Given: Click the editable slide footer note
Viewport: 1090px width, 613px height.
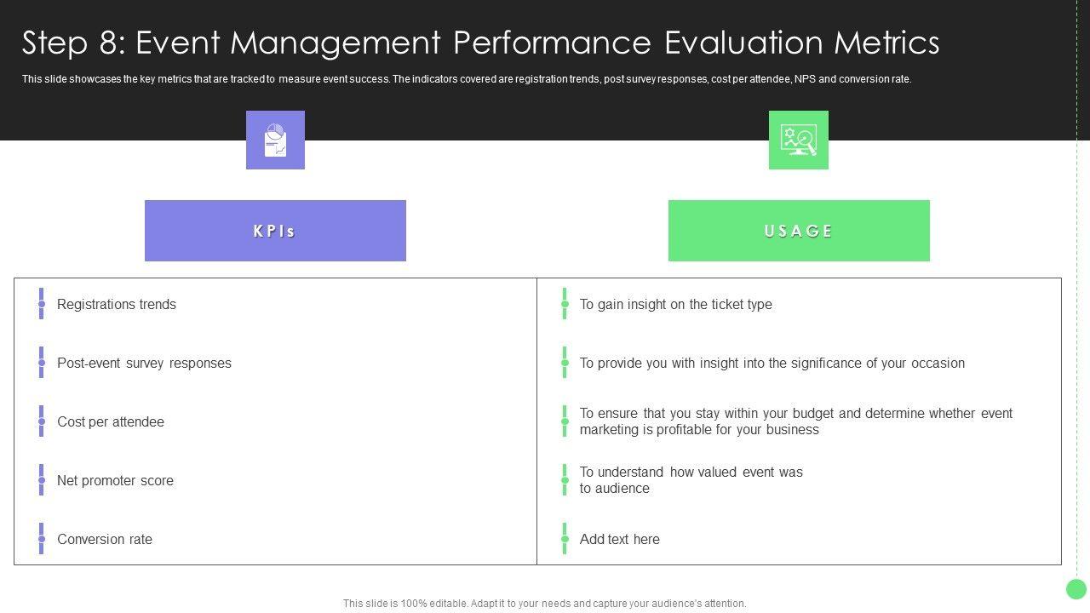Looking at the screenshot, I should click(545, 604).
